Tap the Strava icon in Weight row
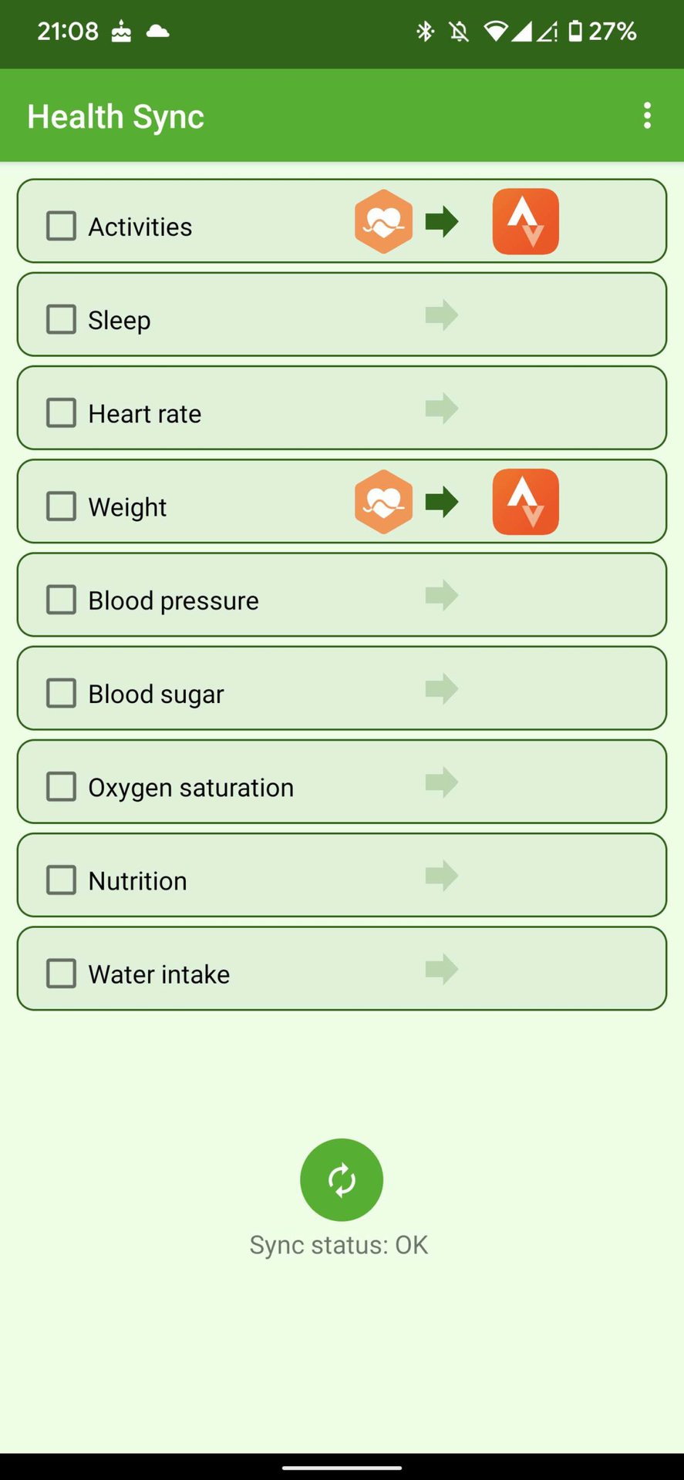 (525, 502)
